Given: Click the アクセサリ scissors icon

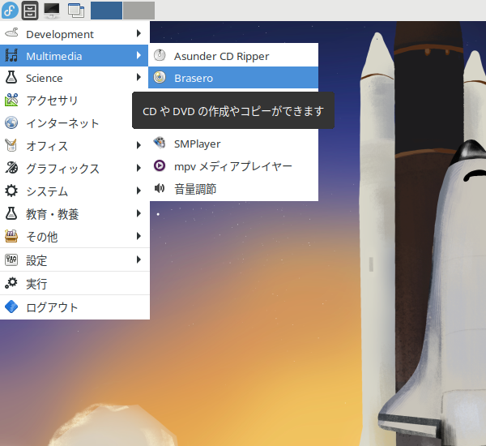Looking at the screenshot, I should coord(11,100).
